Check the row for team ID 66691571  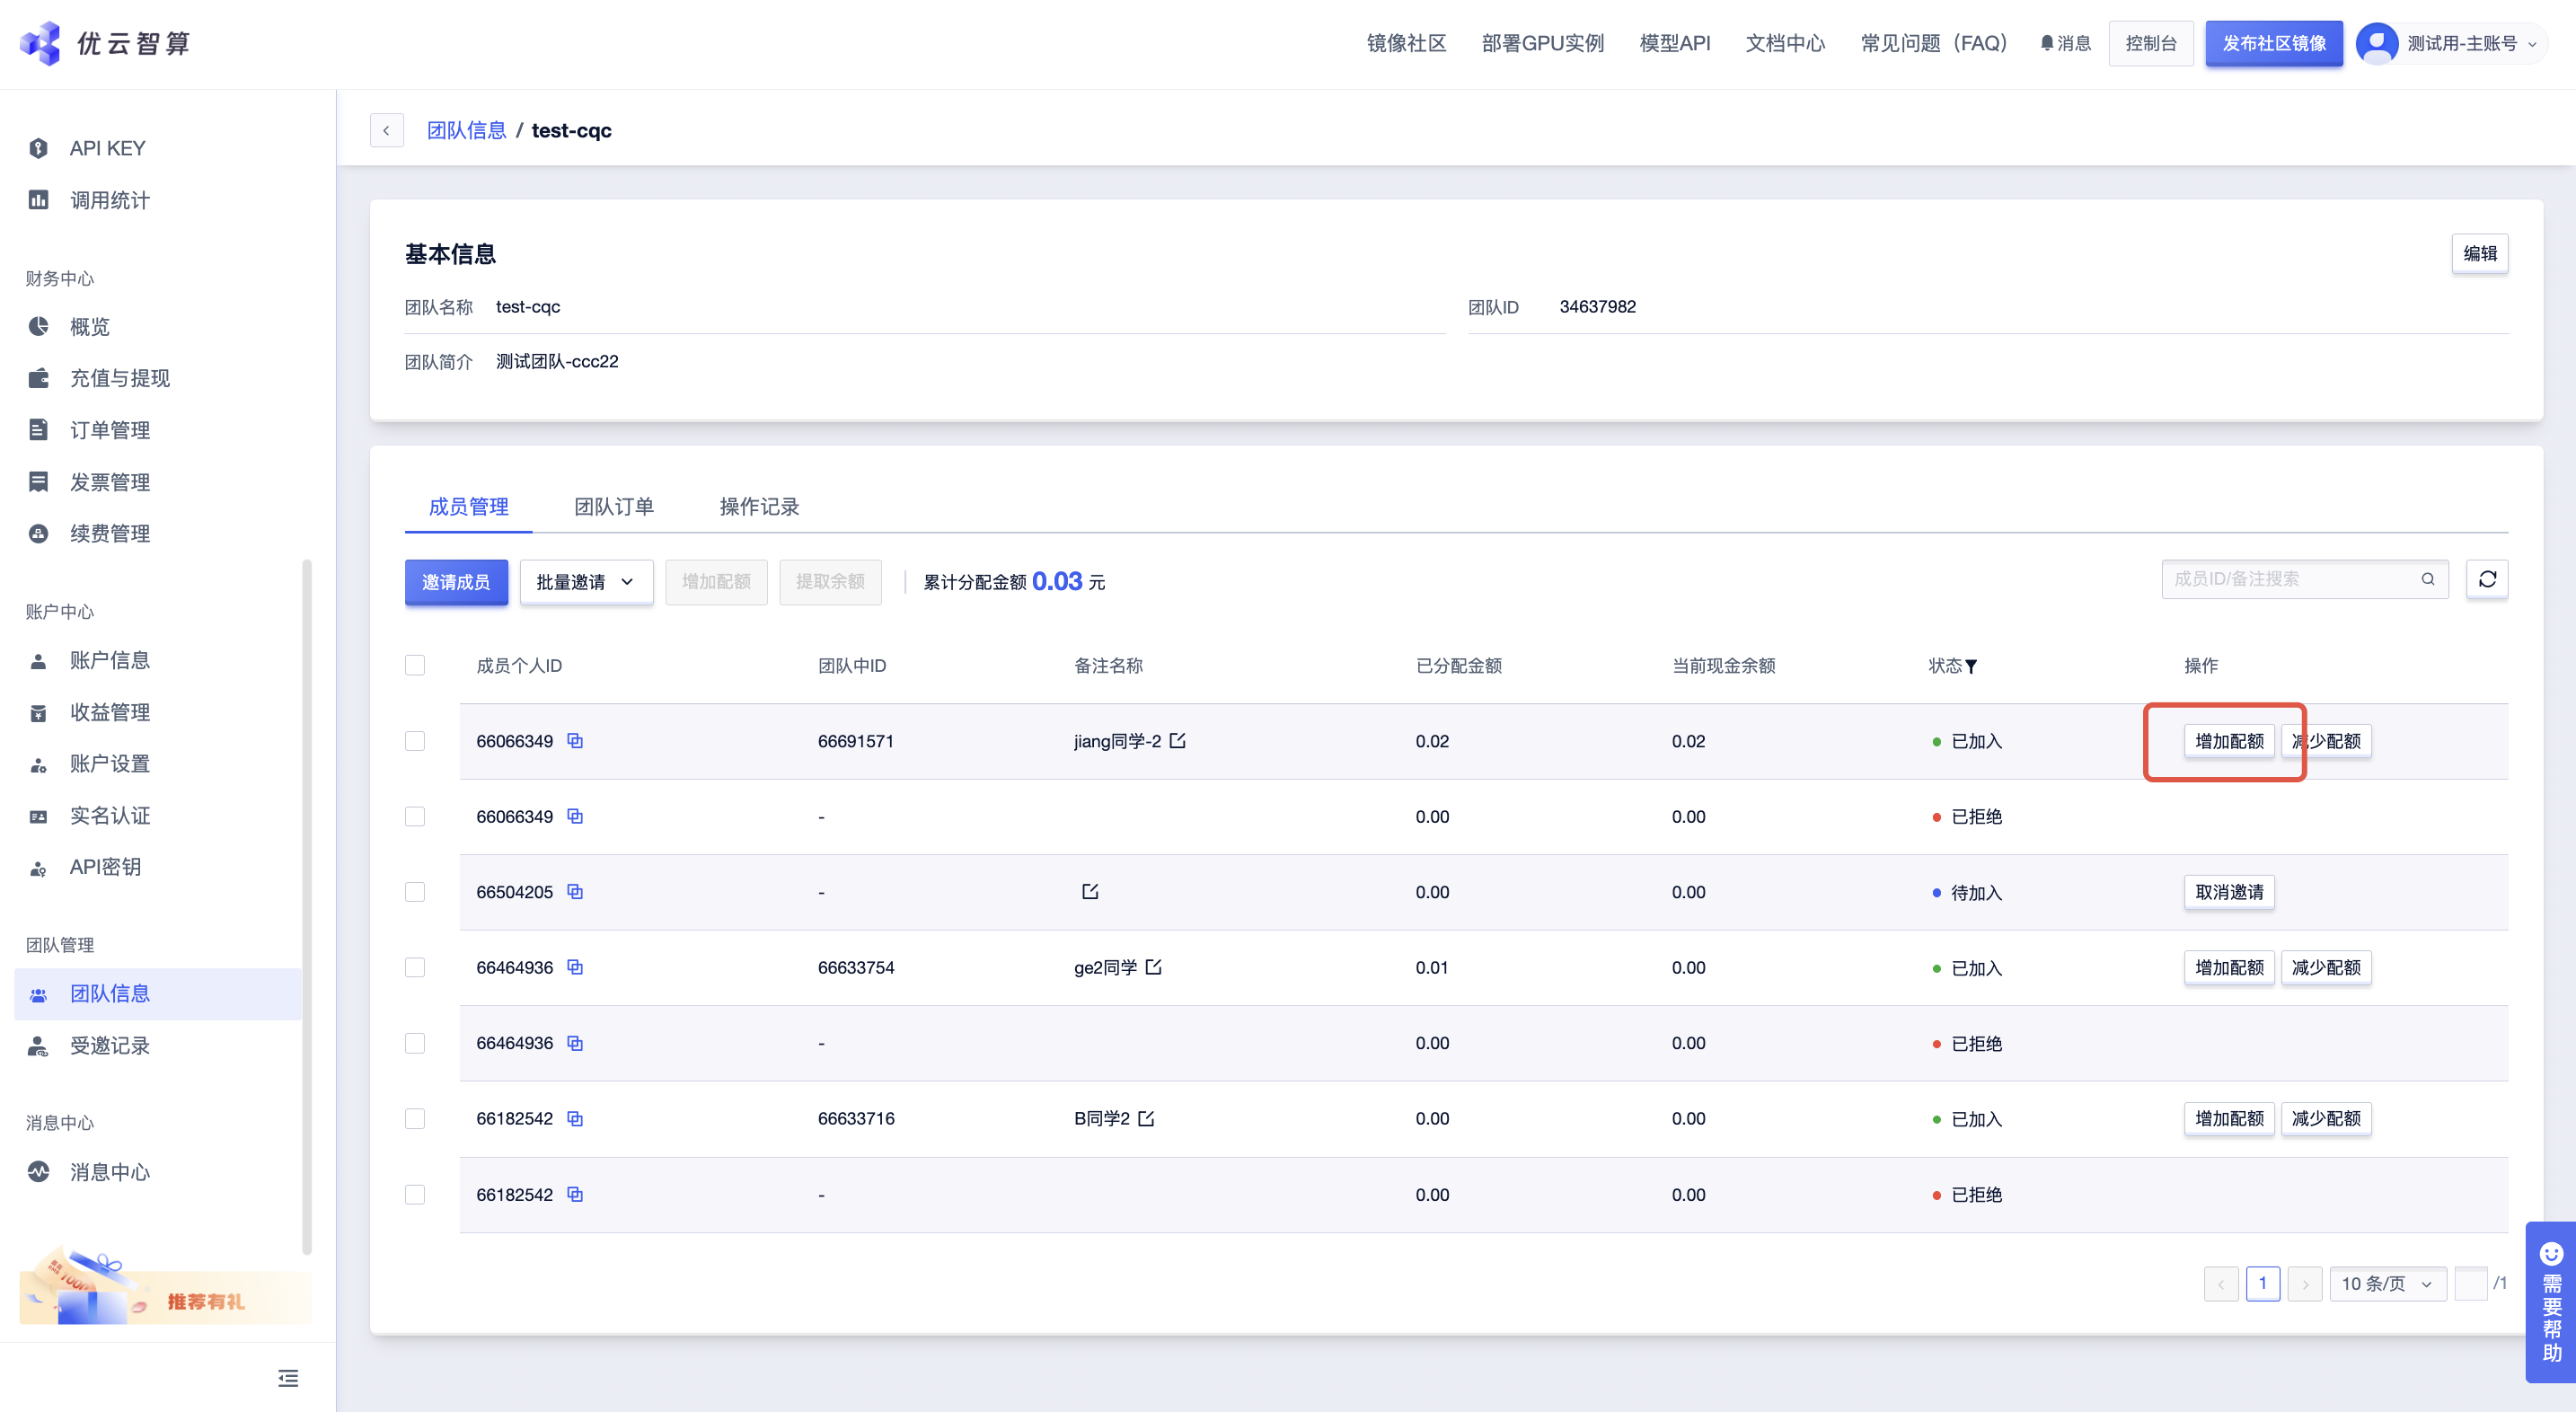pyautogui.click(x=415, y=741)
